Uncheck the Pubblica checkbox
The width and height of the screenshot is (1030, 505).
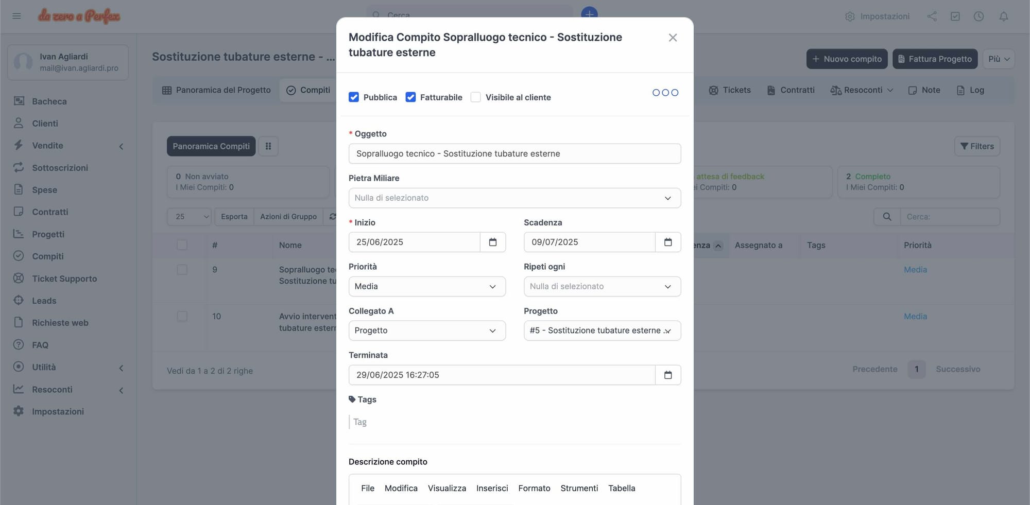pyautogui.click(x=354, y=97)
